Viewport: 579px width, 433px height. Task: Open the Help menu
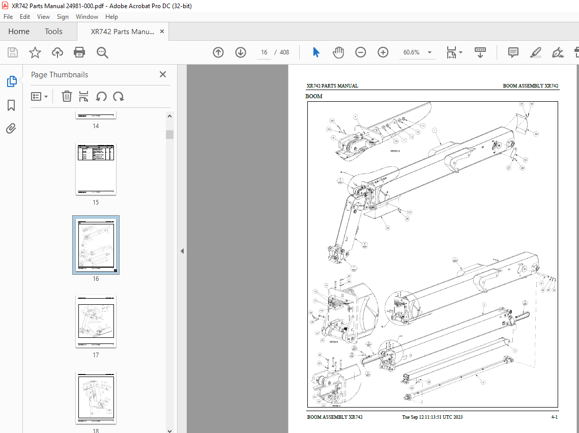(x=111, y=17)
